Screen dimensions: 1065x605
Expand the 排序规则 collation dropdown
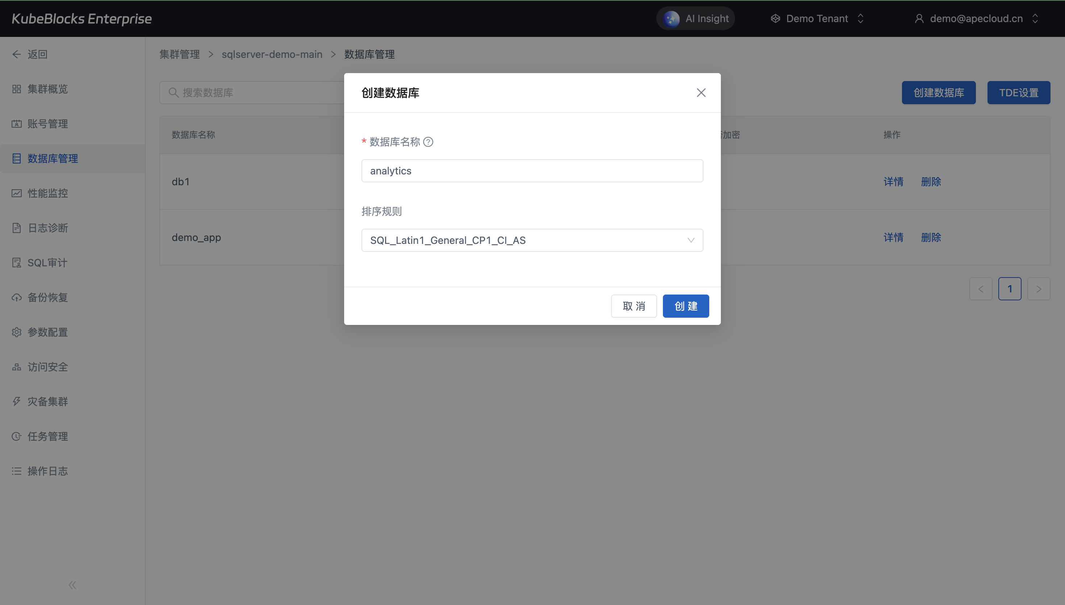(532, 240)
